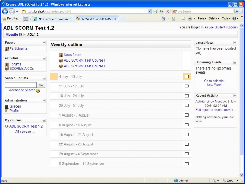Open Favorites star button
The height and width of the screenshot is (184, 245).
10,19
